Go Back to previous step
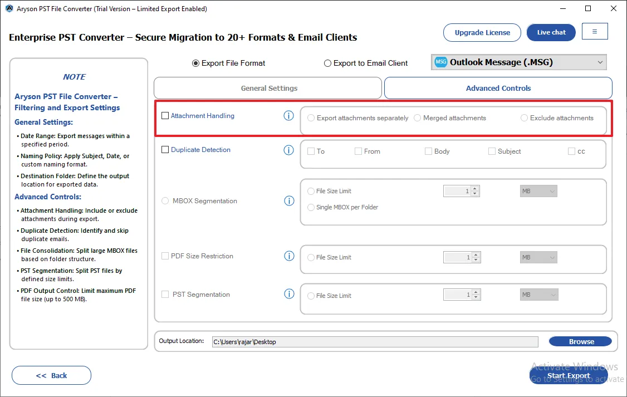Viewport: 627px width, 397px height. [52, 375]
